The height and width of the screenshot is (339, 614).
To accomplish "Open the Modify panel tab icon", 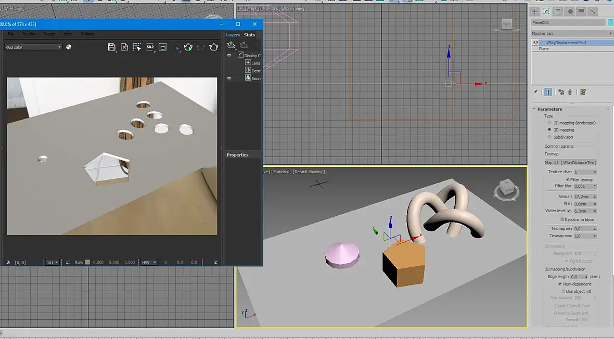I will click(x=546, y=11).
